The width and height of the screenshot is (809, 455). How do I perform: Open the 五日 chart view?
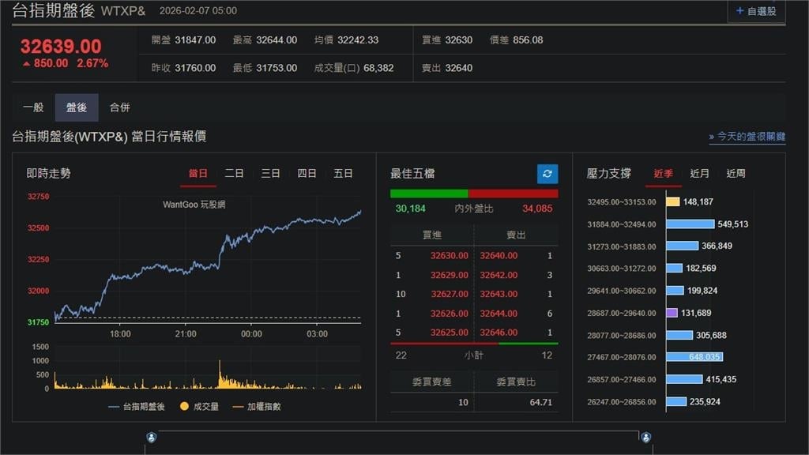(x=344, y=173)
